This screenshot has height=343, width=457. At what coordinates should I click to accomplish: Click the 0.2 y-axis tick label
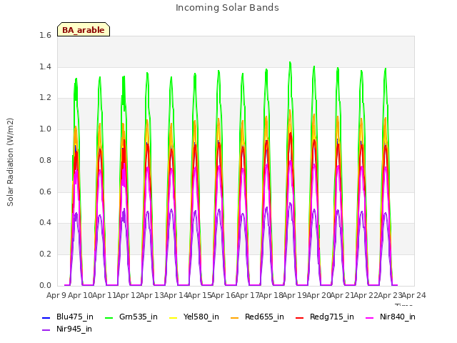45,254
